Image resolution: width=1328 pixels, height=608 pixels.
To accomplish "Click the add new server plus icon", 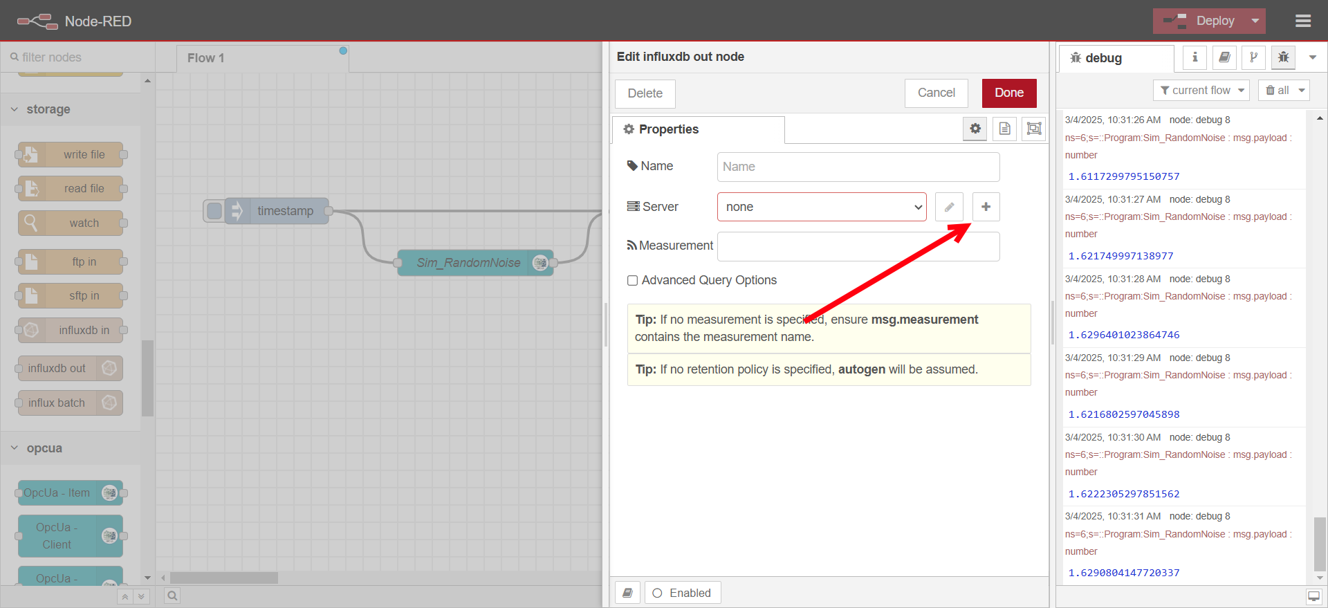I will click(x=986, y=207).
